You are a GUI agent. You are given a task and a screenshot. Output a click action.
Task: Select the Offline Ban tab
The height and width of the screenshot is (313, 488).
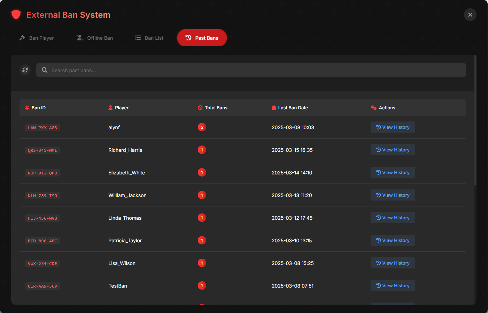click(x=94, y=38)
